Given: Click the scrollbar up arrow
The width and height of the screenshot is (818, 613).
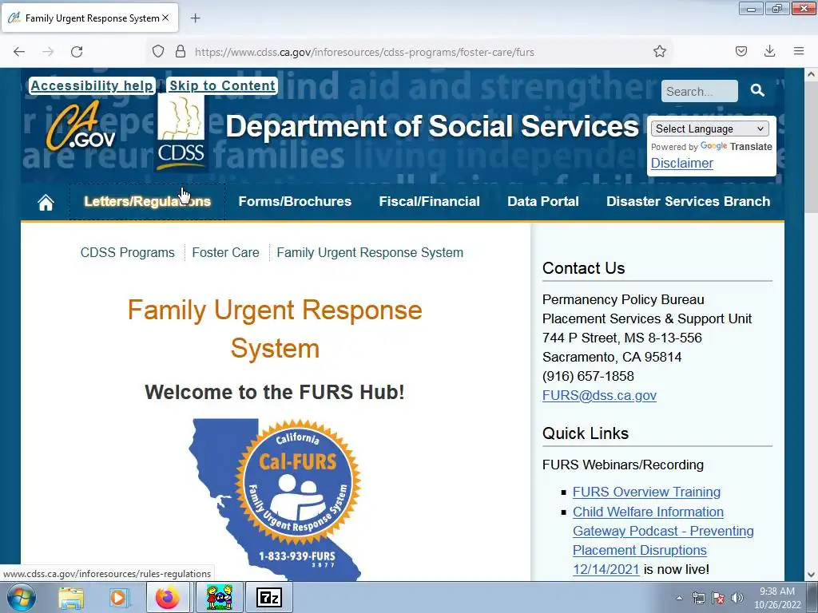Looking at the screenshot, I should tap(811, 75).
